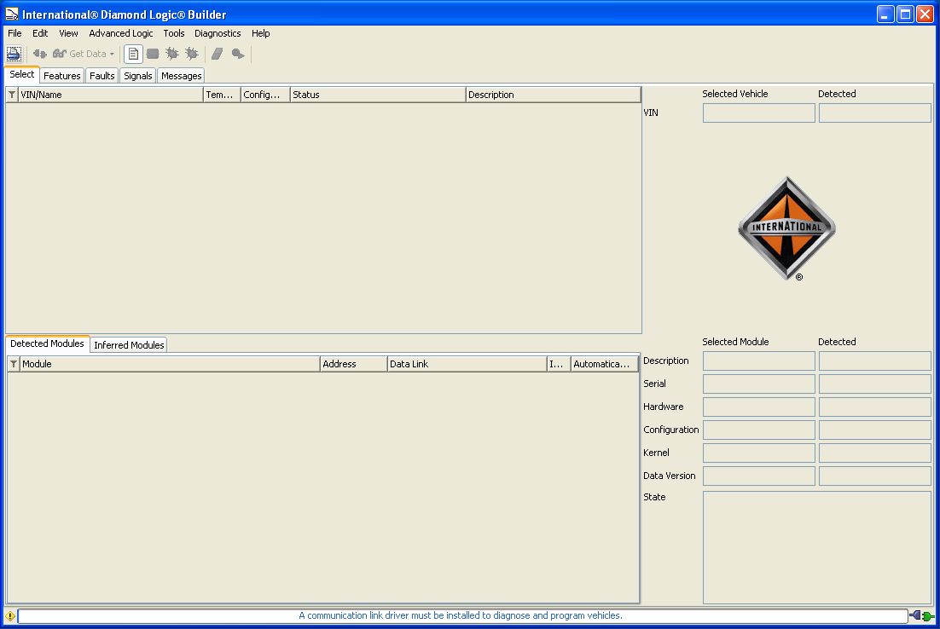
Task: Sort by the Status column header
Action: (378, 95)
